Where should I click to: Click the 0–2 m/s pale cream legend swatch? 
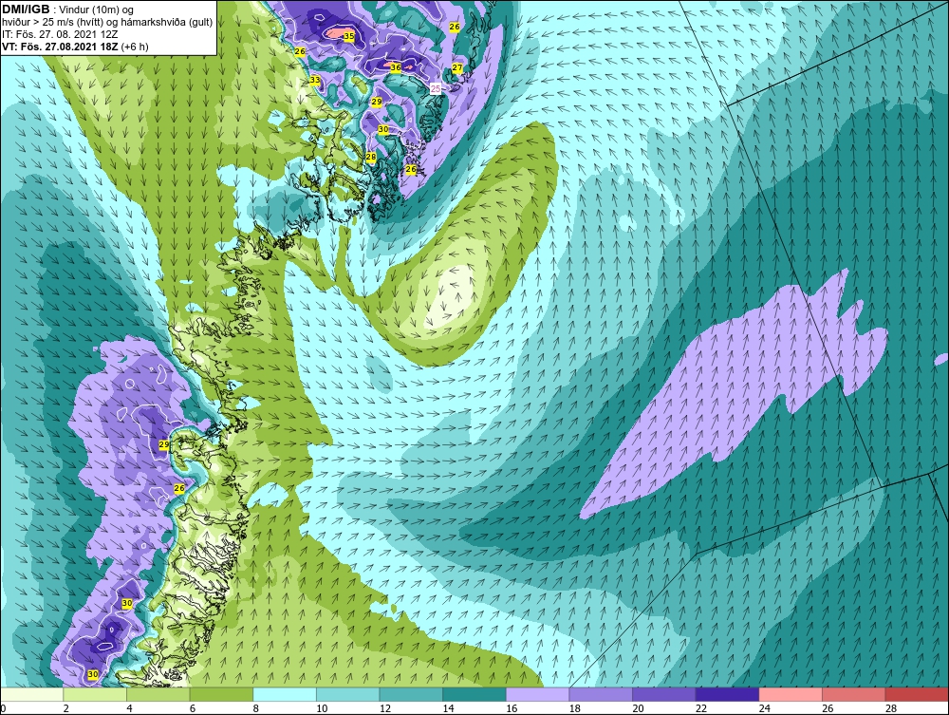[31, 694]
